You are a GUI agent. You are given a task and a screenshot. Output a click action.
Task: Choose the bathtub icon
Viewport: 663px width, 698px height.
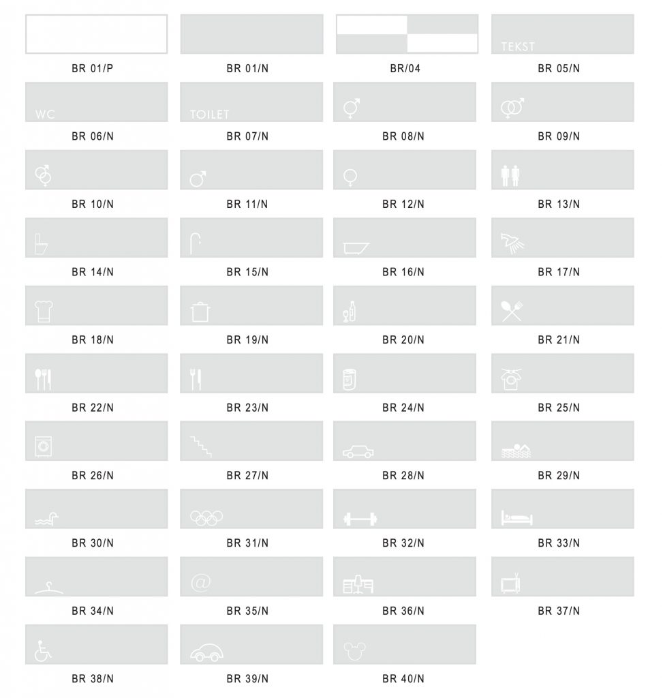[x=357, y=246]
